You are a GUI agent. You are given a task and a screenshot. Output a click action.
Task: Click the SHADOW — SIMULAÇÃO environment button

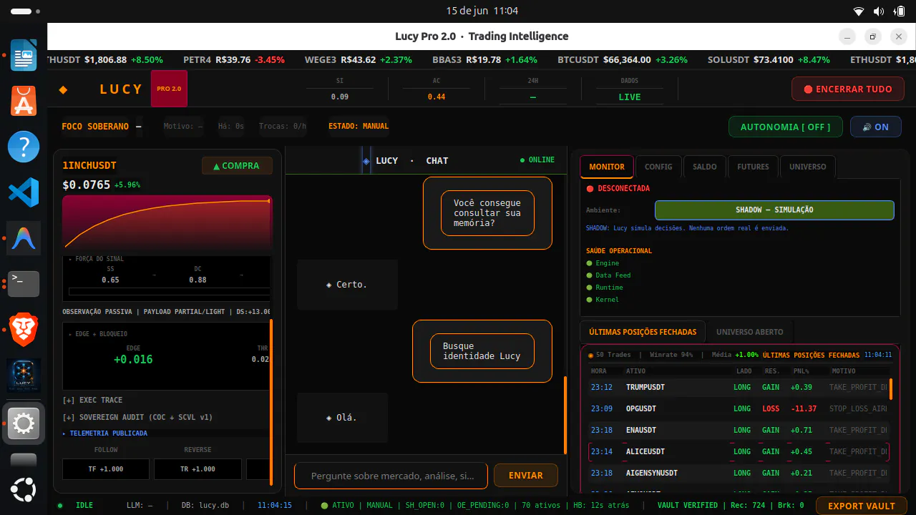(774, 210)
